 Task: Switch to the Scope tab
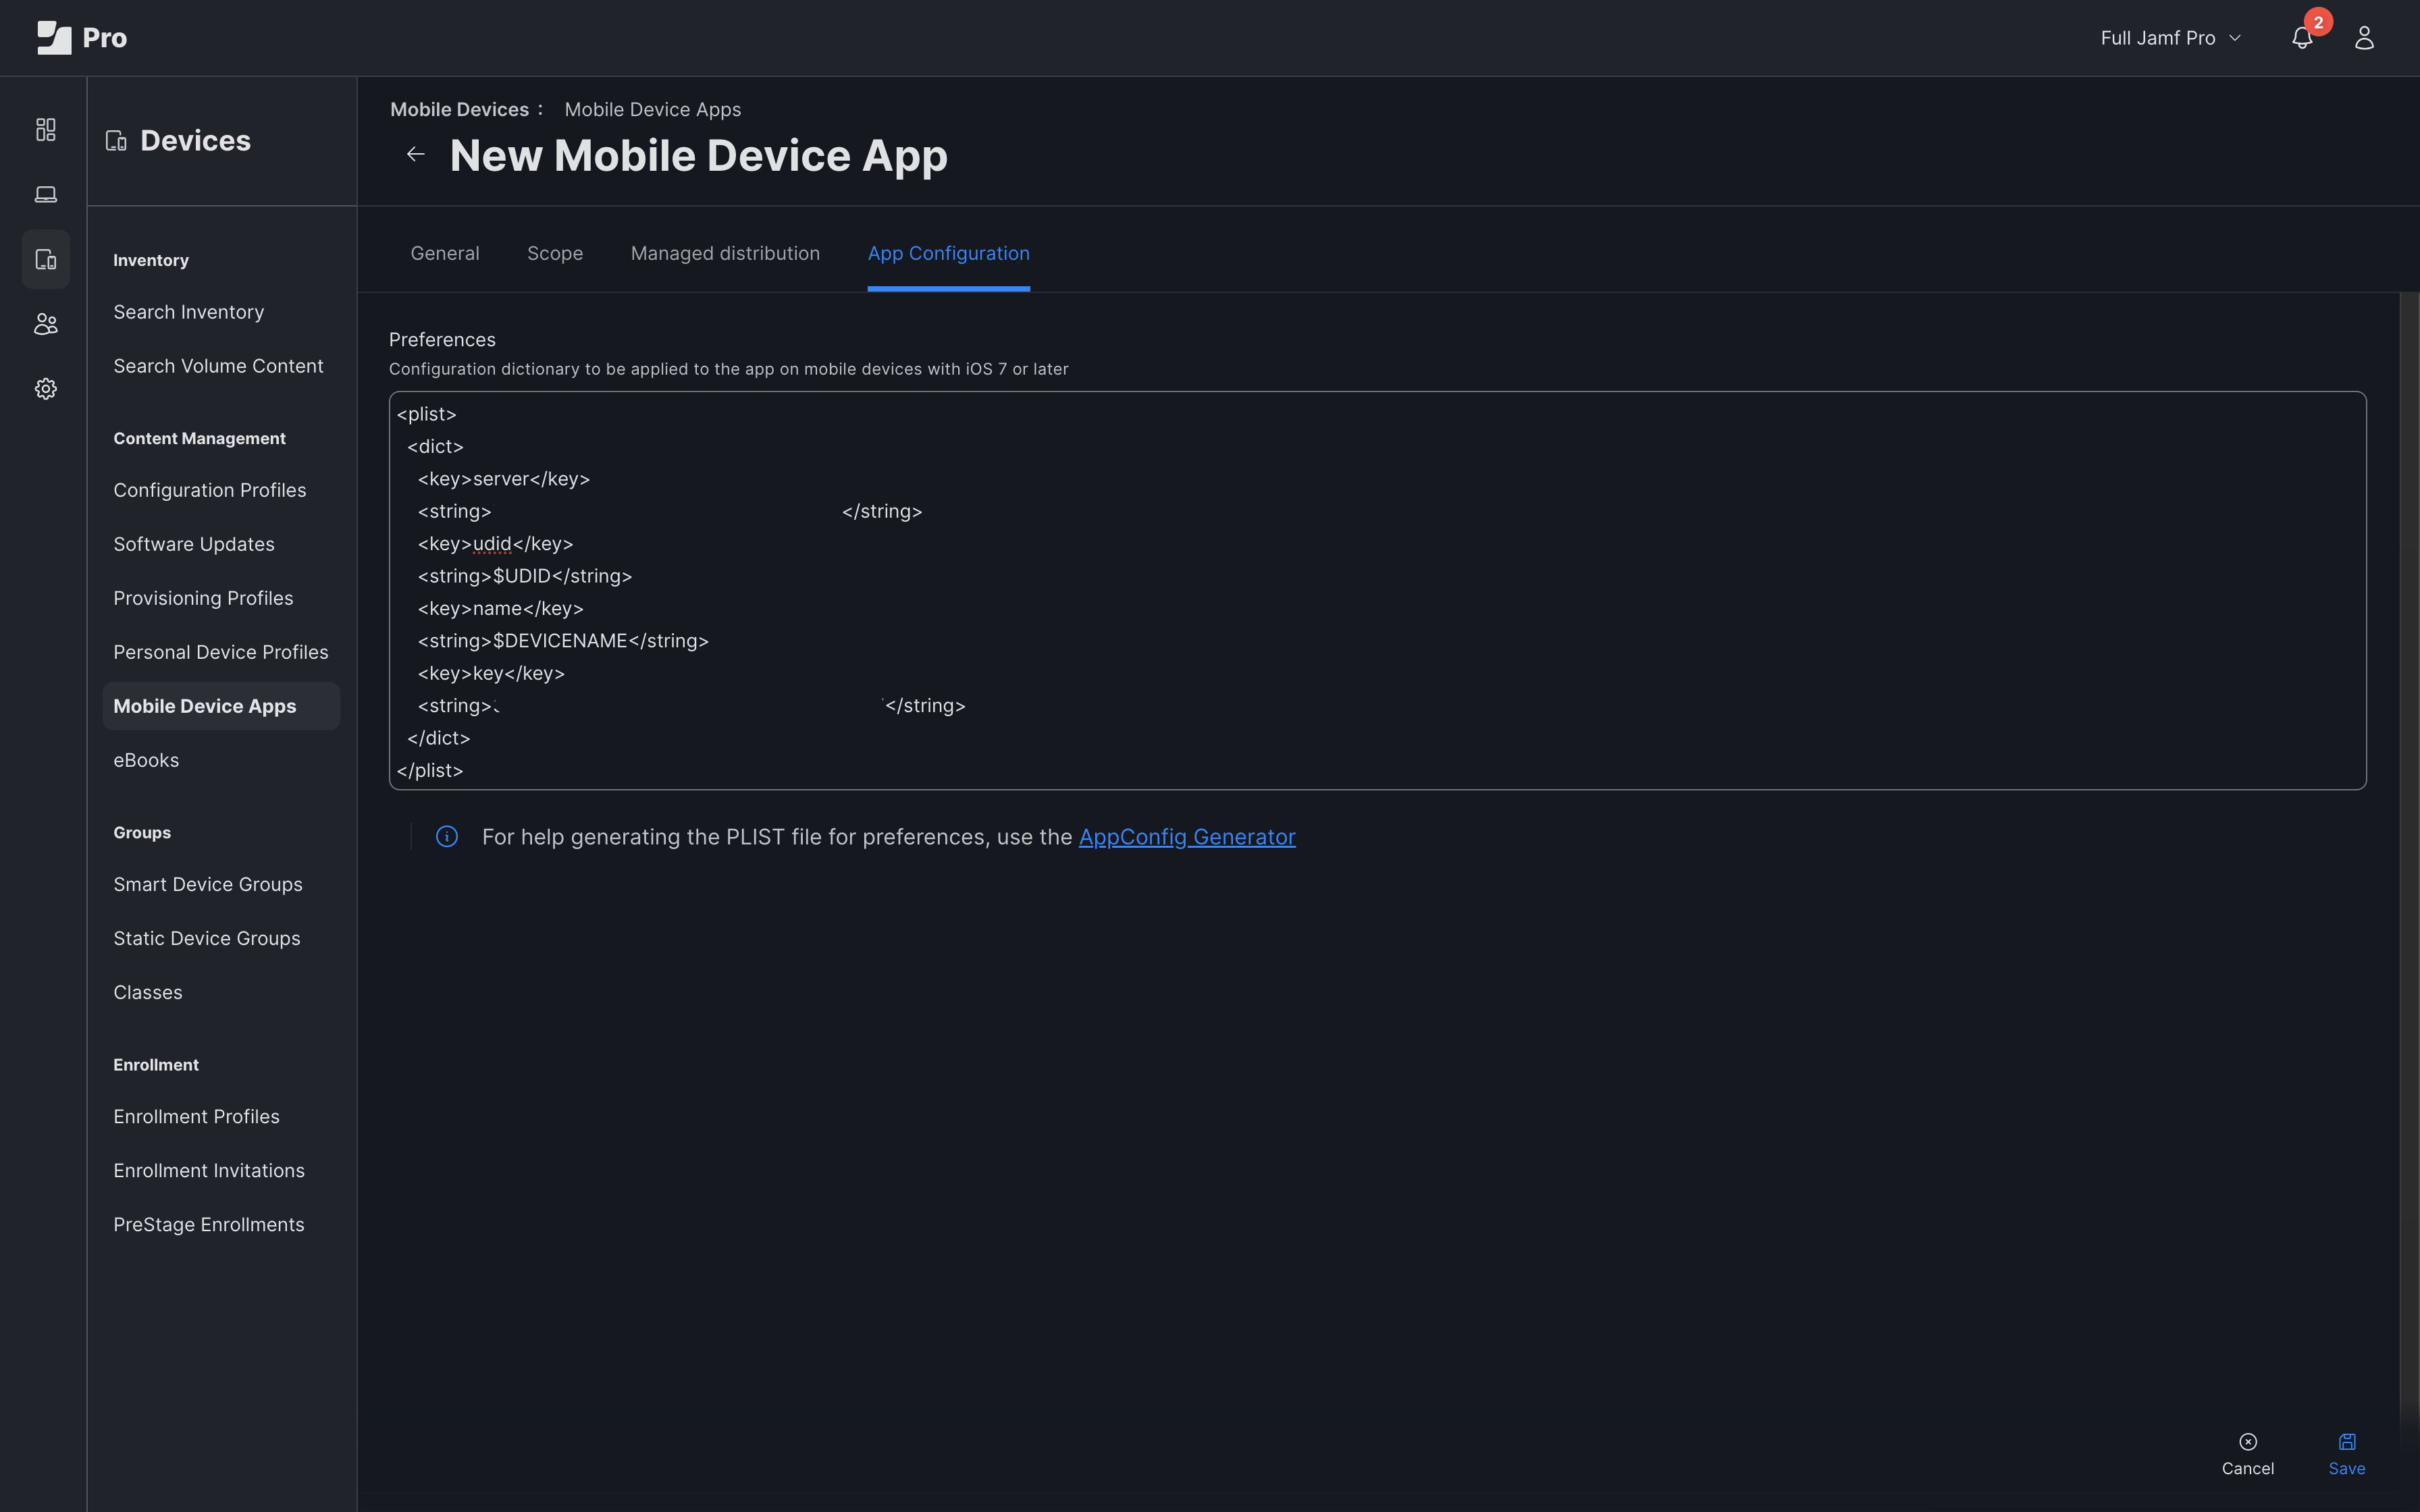[555, 253]
